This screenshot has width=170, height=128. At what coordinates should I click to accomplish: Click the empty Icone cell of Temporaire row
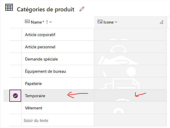[130, 96]
